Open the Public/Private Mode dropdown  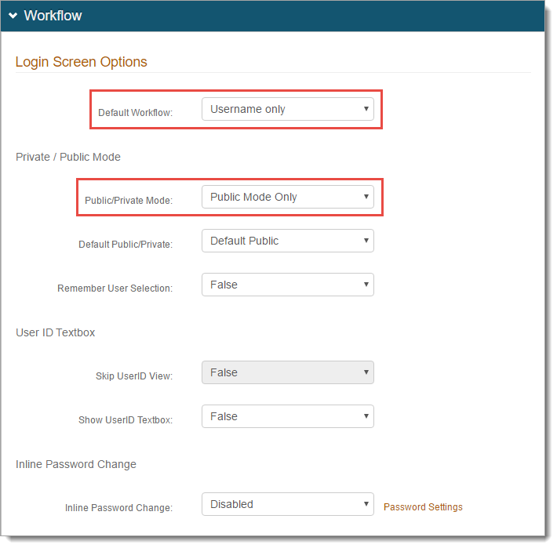pos(287,197)
